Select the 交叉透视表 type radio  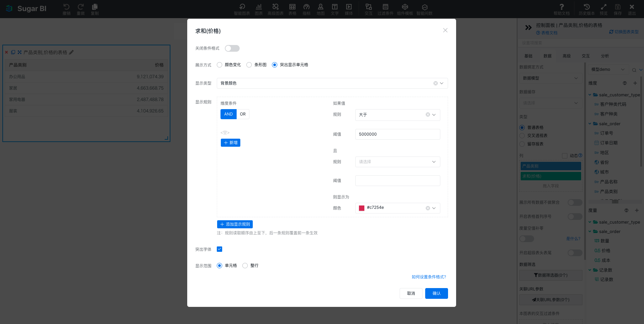click(x=522, y=136)
